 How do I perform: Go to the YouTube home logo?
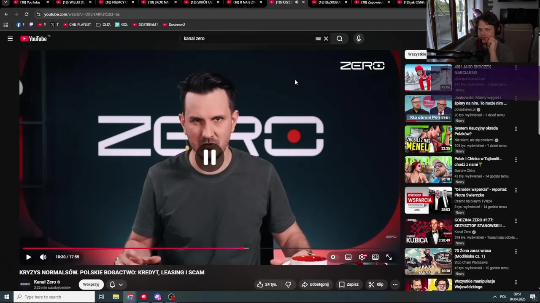click(x=34, y=39)
